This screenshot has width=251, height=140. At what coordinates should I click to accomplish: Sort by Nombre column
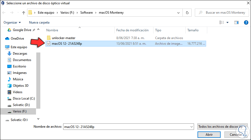pos(52,30)
